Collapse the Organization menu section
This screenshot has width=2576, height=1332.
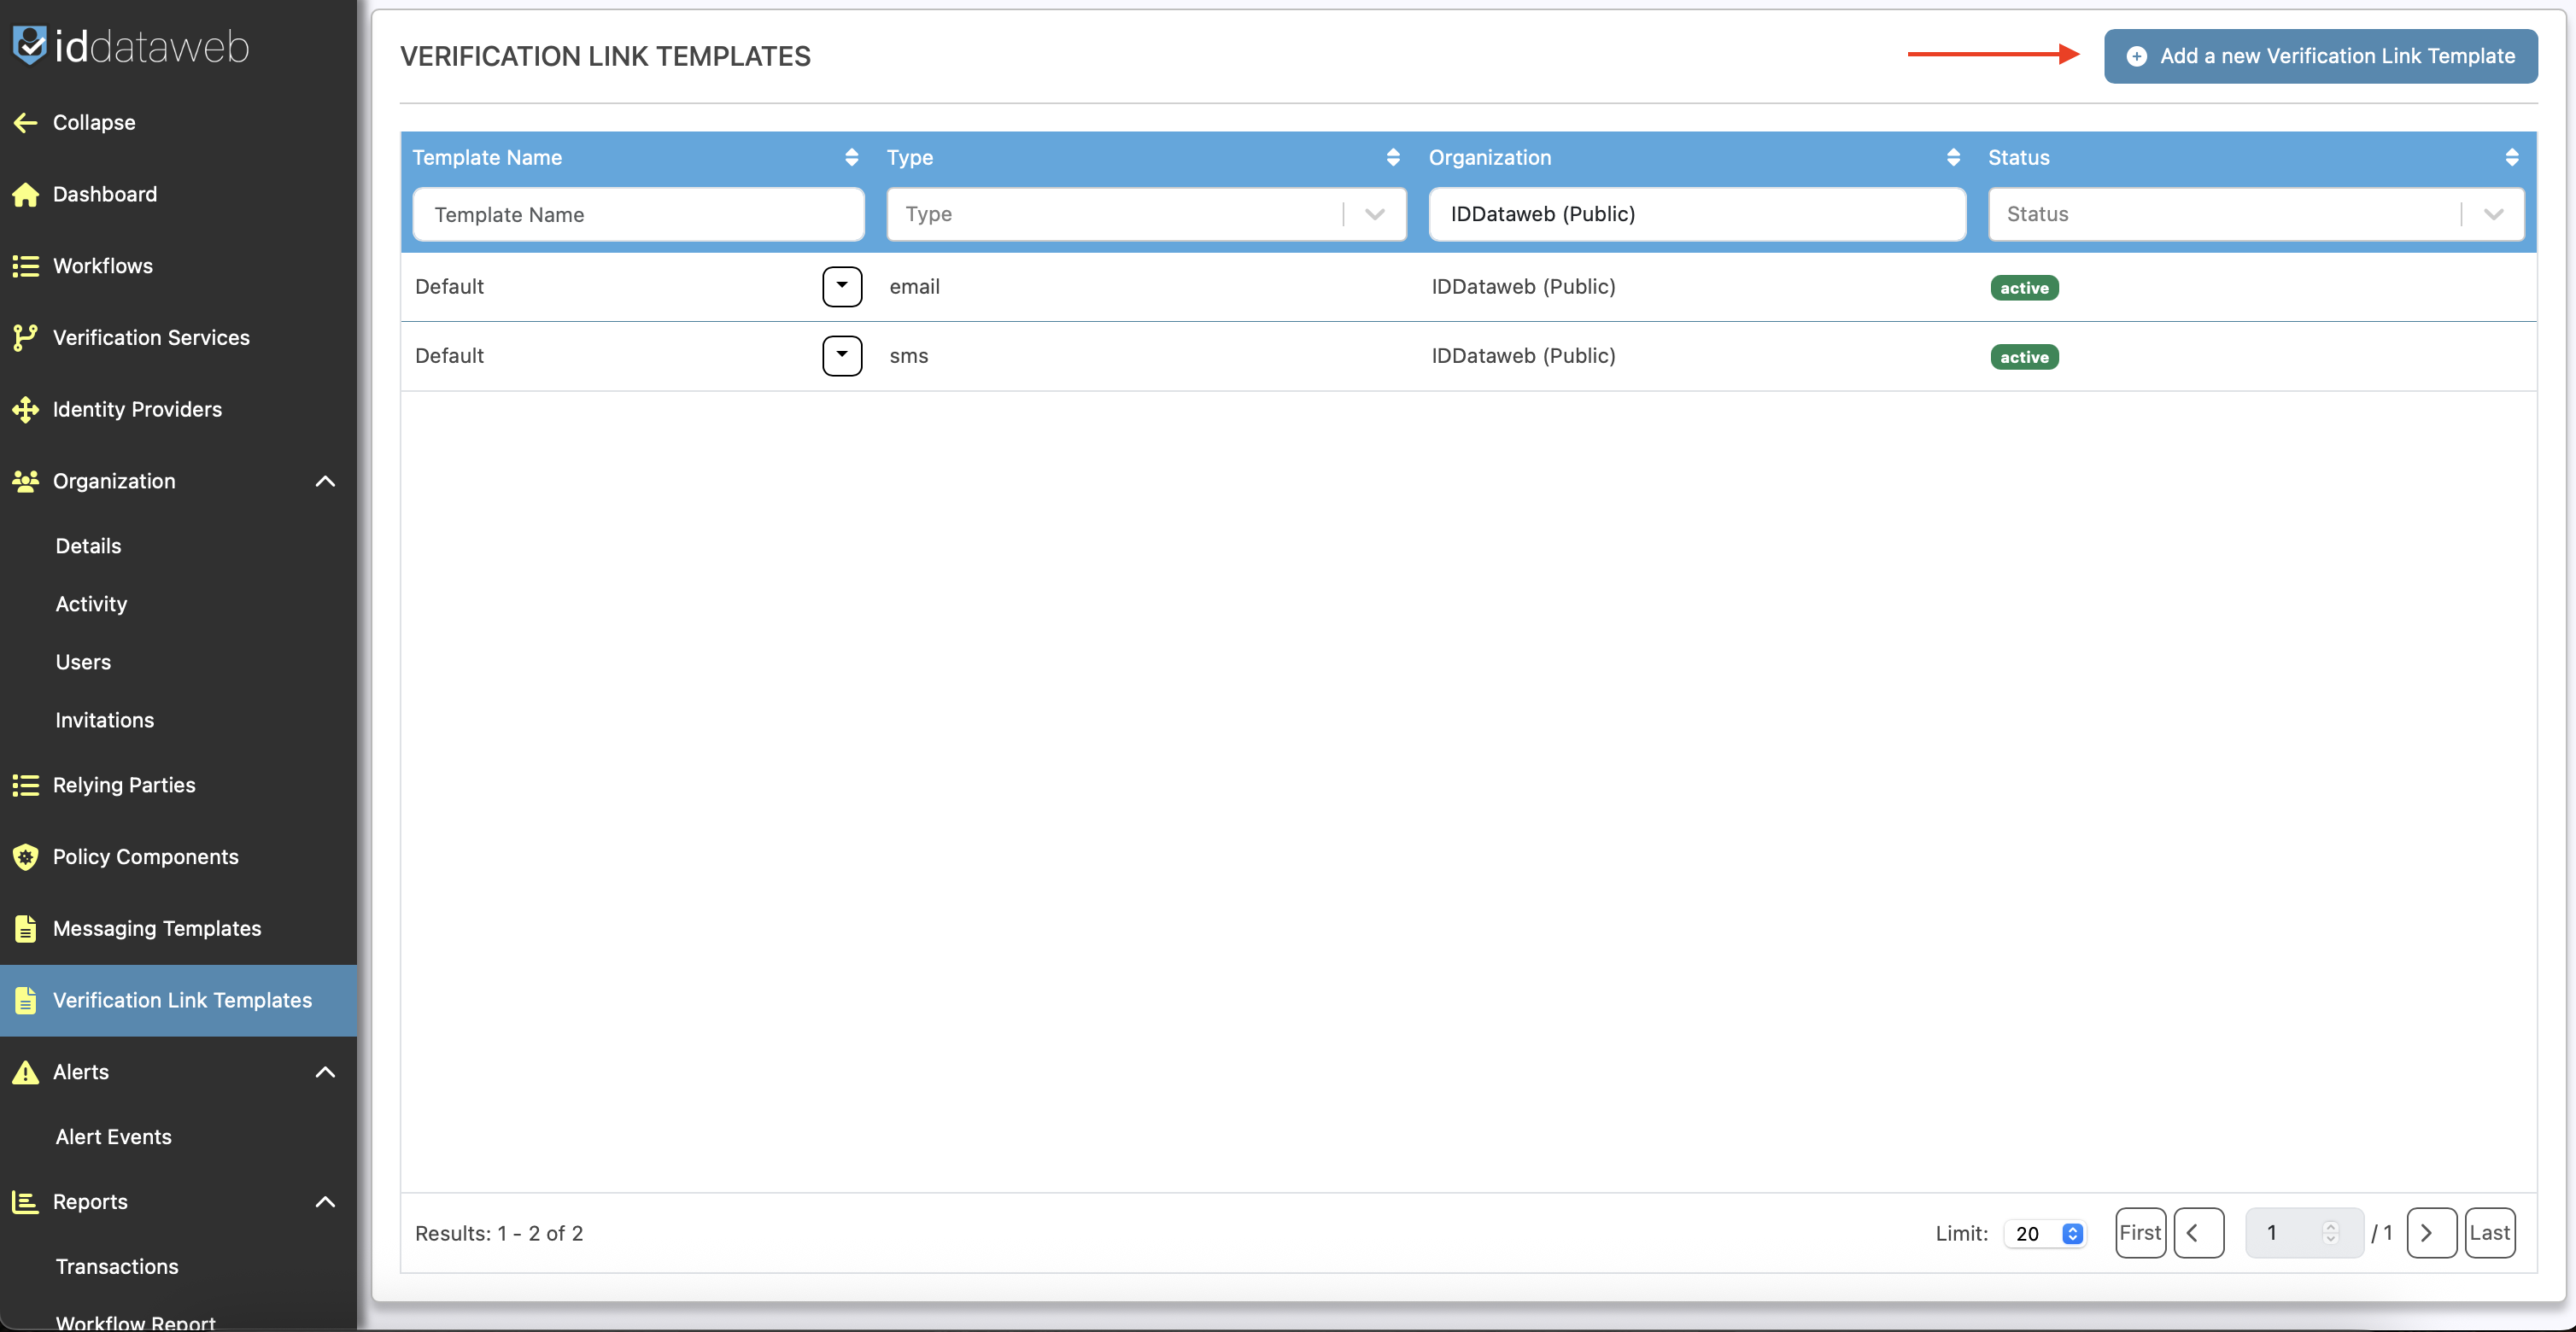point(325,481)
